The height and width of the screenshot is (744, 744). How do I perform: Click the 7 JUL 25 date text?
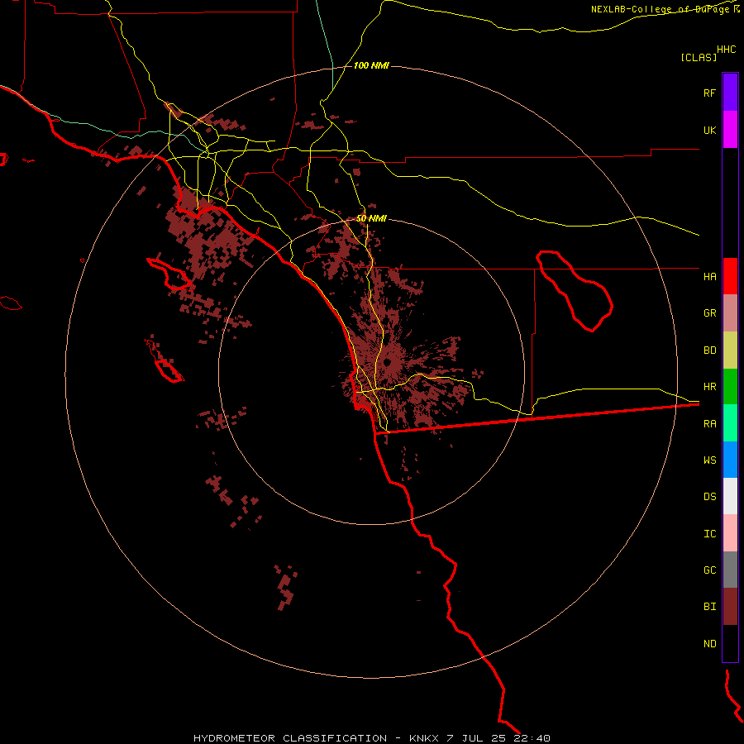[x=476, y=738]
